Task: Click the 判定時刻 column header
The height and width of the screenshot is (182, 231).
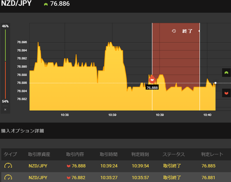Action: coord(140,154)
